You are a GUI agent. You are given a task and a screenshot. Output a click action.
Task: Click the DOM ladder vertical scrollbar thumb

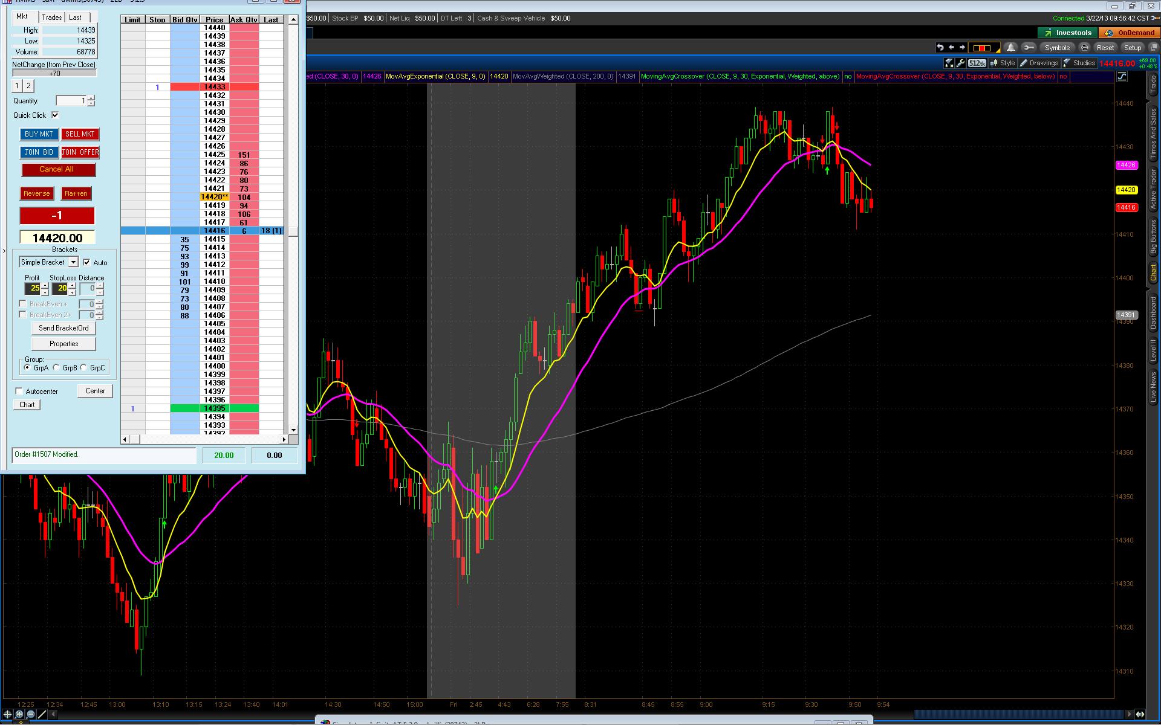tap(293, 232)
